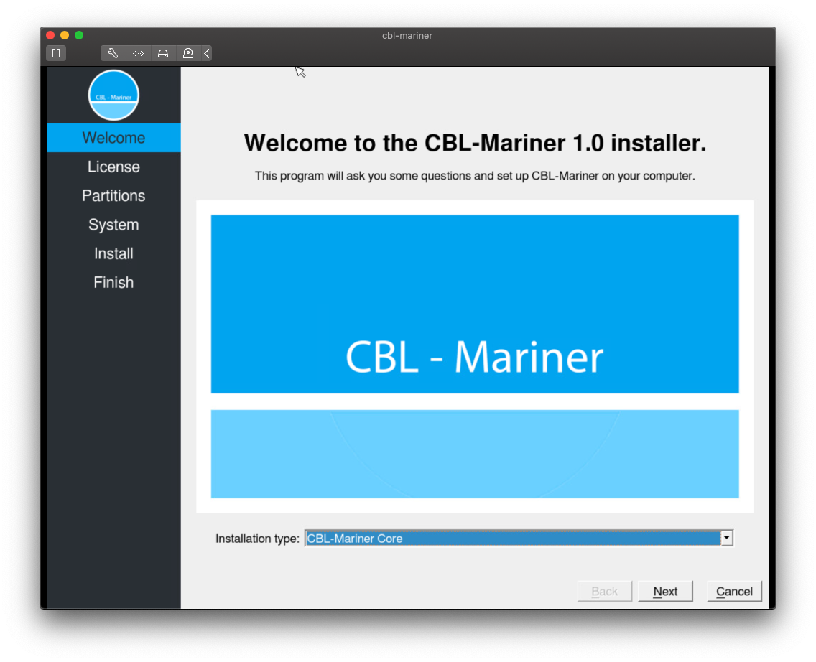Cancel the installation

click(x=734, y=591)
